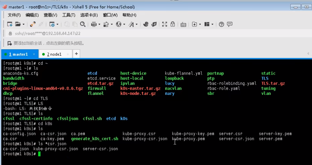This screenshot has height=165, width=312.
Task: Click the Open Session folder icon
Action: (x=18, y=24)
